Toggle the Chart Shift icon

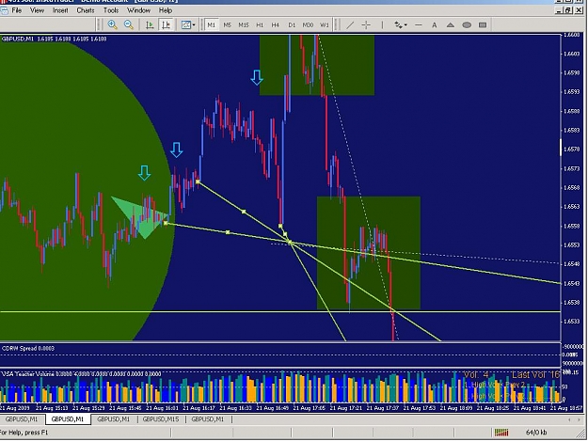[x=166, y=24]
